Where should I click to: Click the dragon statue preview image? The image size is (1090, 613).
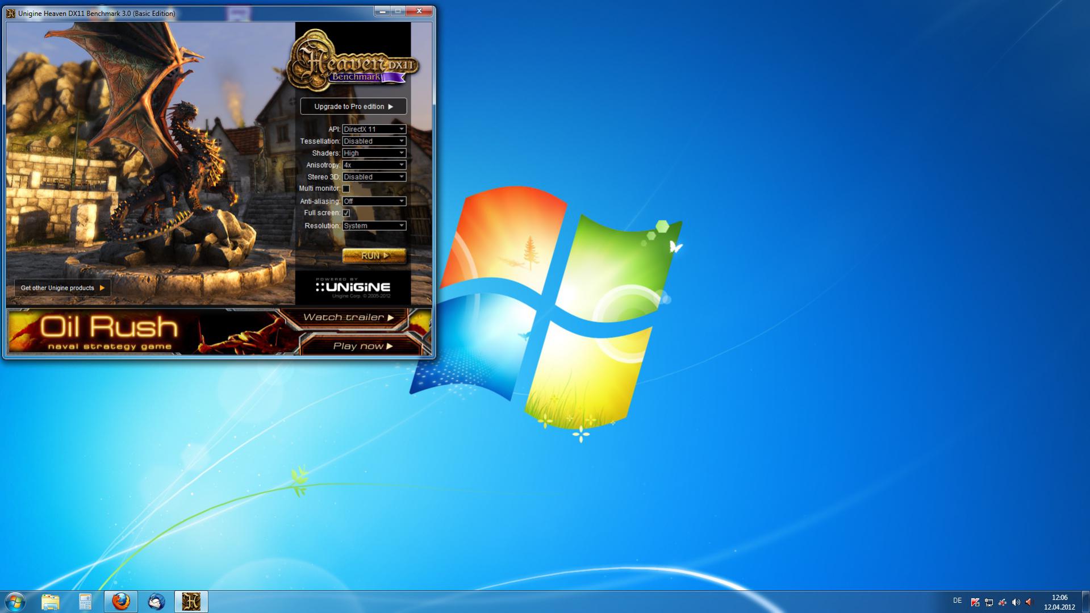pyautogui.click(x=151, y=164)
